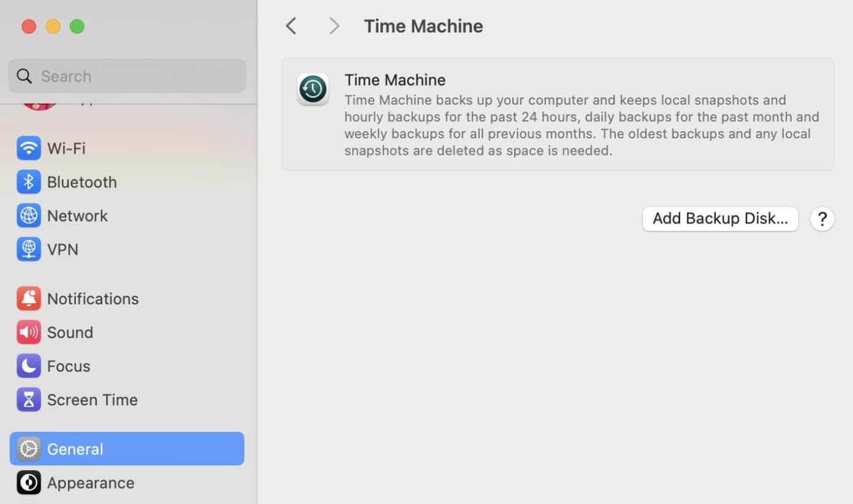Click the Search field
Screen dimensions: 853x504
click(x=126, y=75)
